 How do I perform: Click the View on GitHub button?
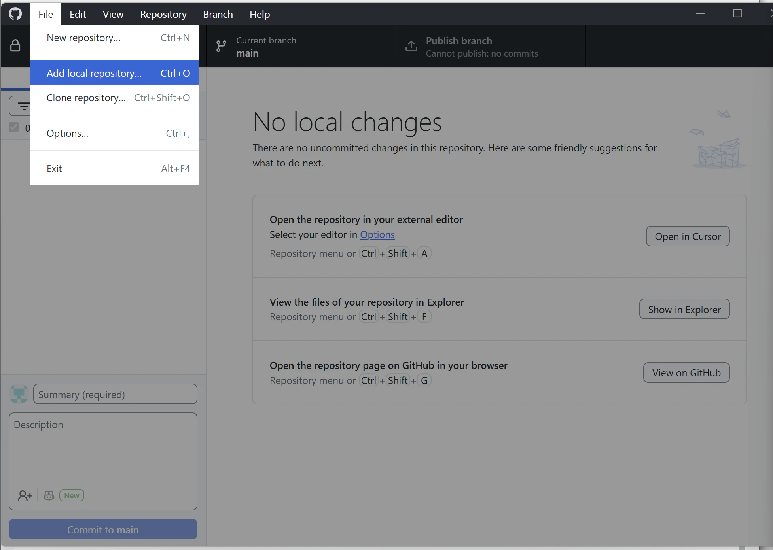coord(686,373)
